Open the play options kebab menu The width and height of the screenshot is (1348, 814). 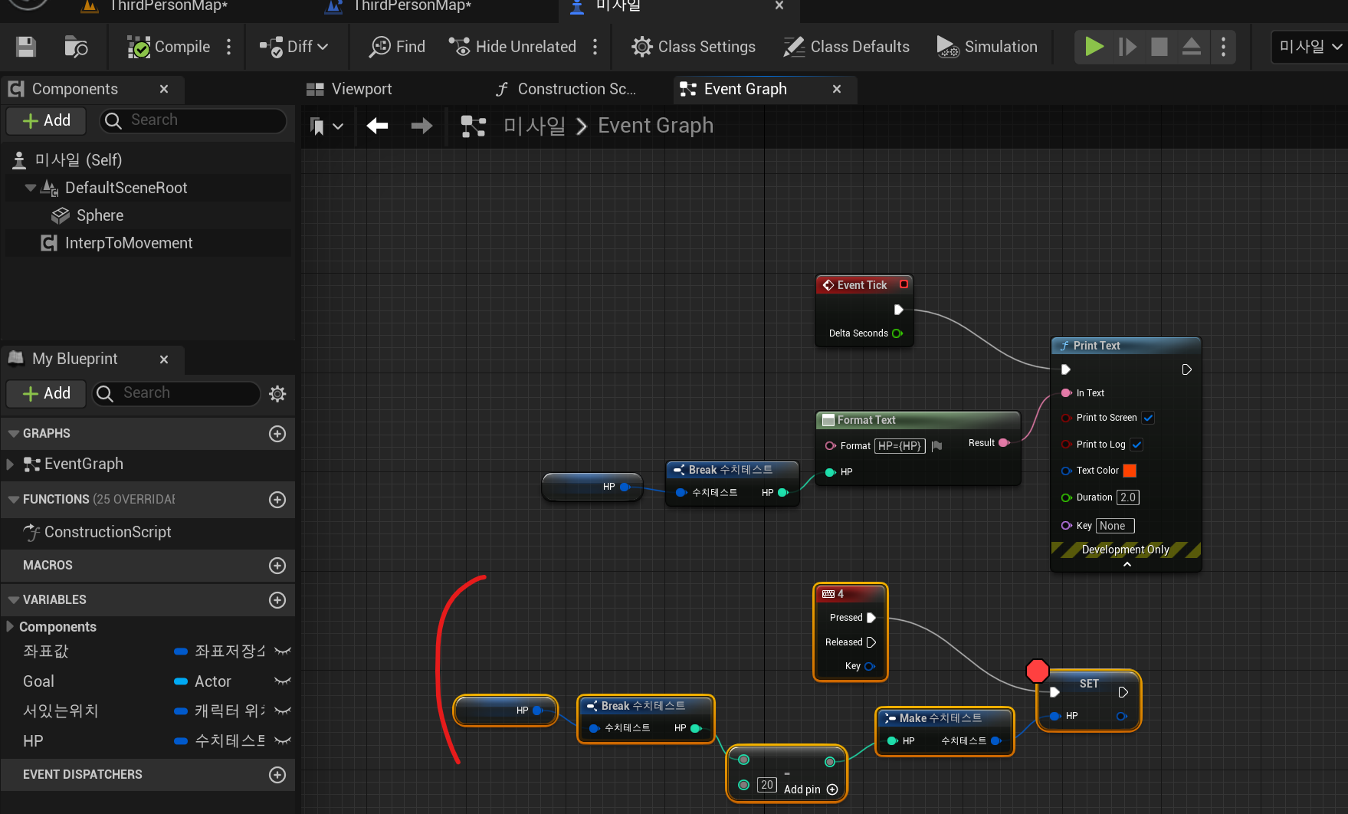point(1223,47)
